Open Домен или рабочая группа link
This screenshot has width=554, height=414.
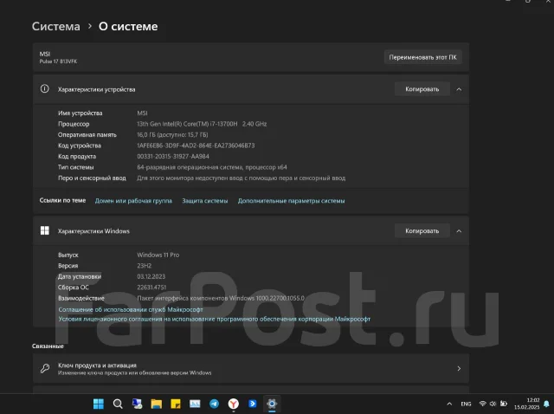coord(133,201)
